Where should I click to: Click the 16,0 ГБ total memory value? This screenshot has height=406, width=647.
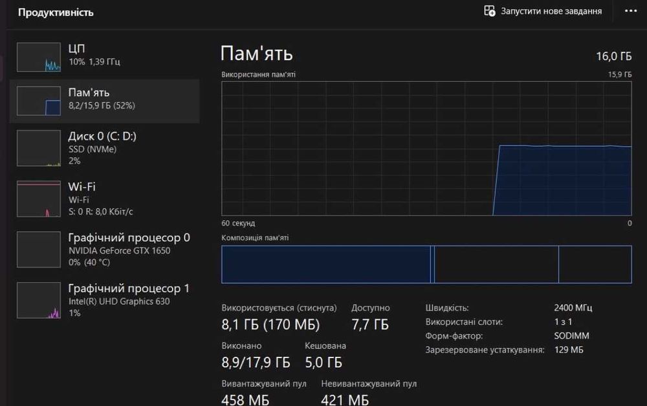(x=613, y=56)
